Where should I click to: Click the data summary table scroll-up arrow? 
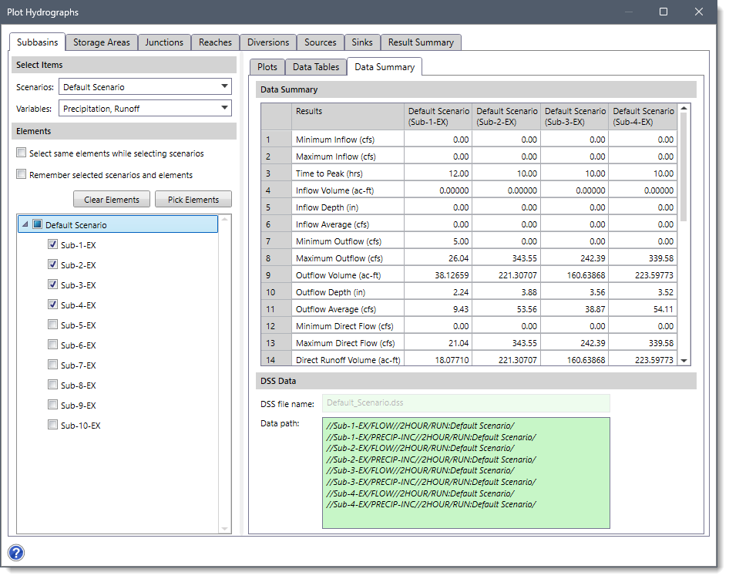click(684, 108)
